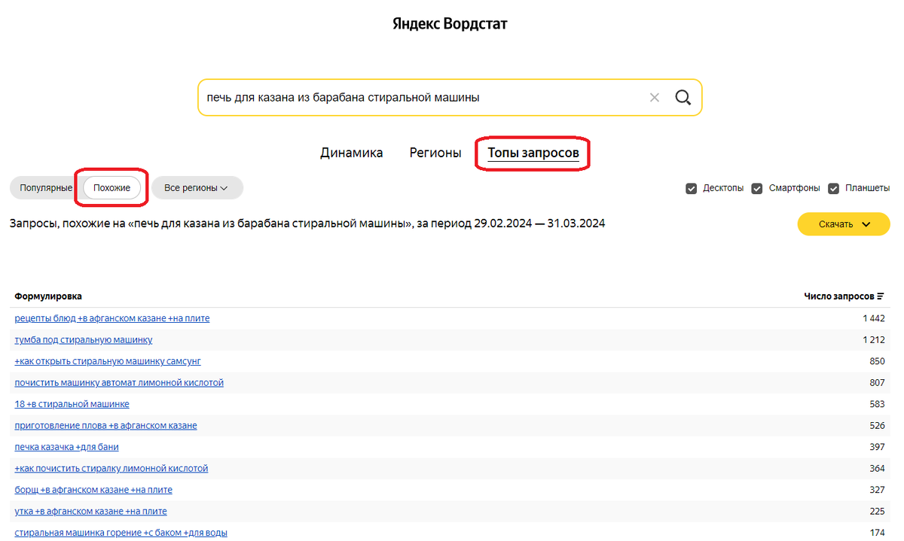Untick the Смартфоны checkbox

(757, 188)
